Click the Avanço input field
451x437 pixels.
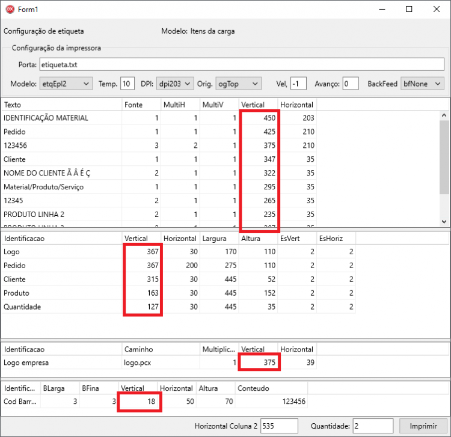tap(351, 84)
